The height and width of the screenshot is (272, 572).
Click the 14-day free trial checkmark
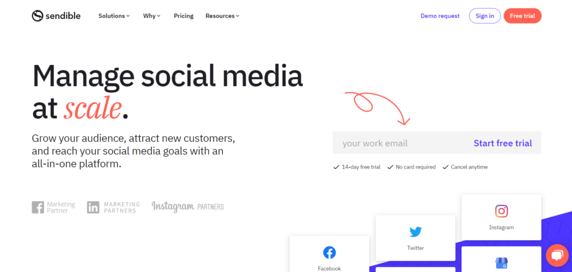click(x=336, y=167)
